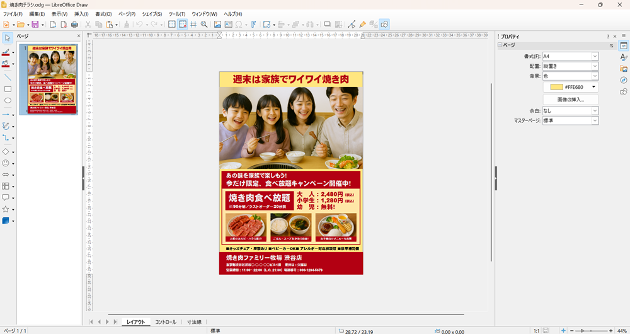The width and height of the screenshot is (630, 334).
Task: Choose the rectangle drawing tool
Action: click(7, 89)
